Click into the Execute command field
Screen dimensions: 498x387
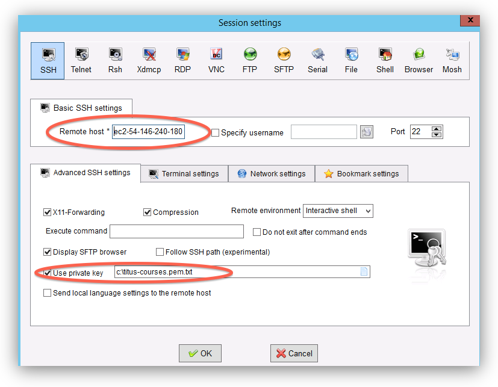[176, 231]
